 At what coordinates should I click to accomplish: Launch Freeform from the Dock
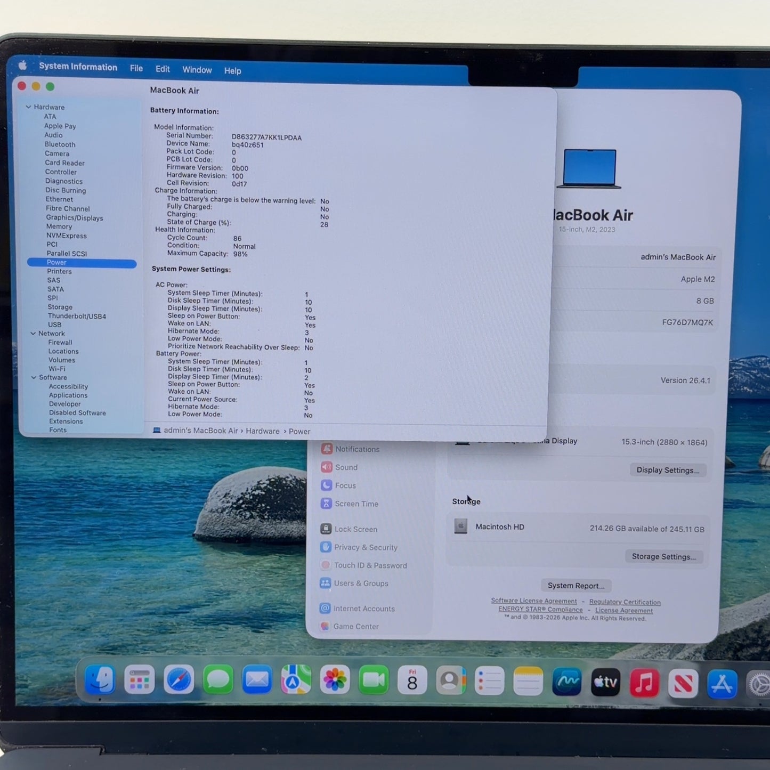(x=567, y=682)
